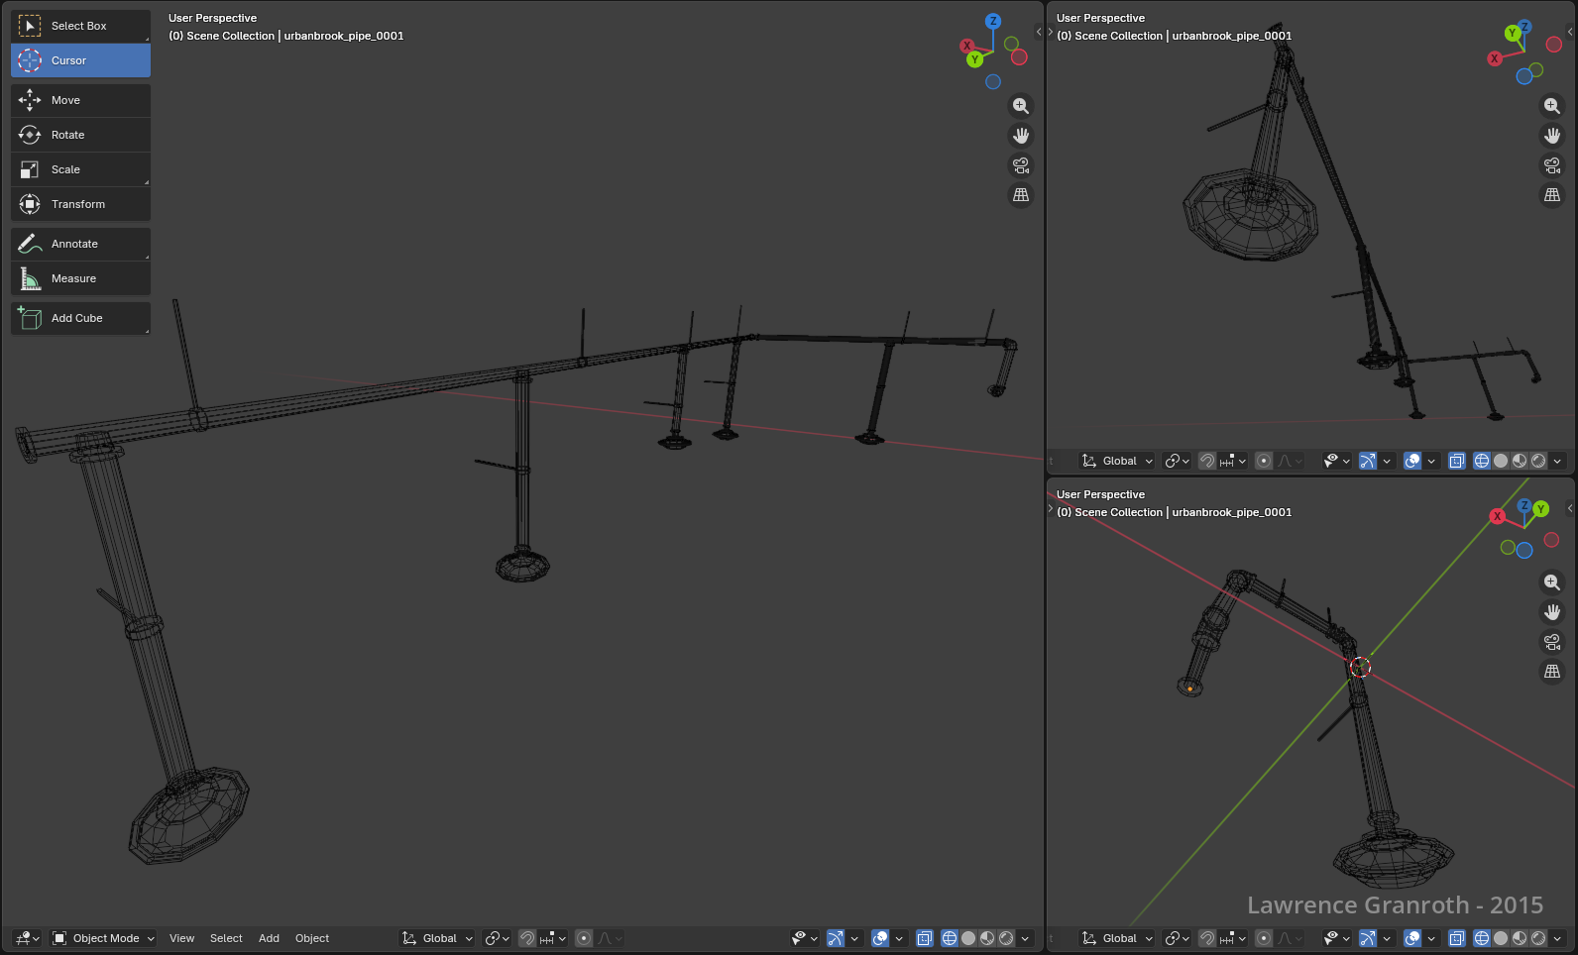Toggle camera view in main viewport
The width and height of the screenshot is (1578, 955).
[x=1021, y=165]
